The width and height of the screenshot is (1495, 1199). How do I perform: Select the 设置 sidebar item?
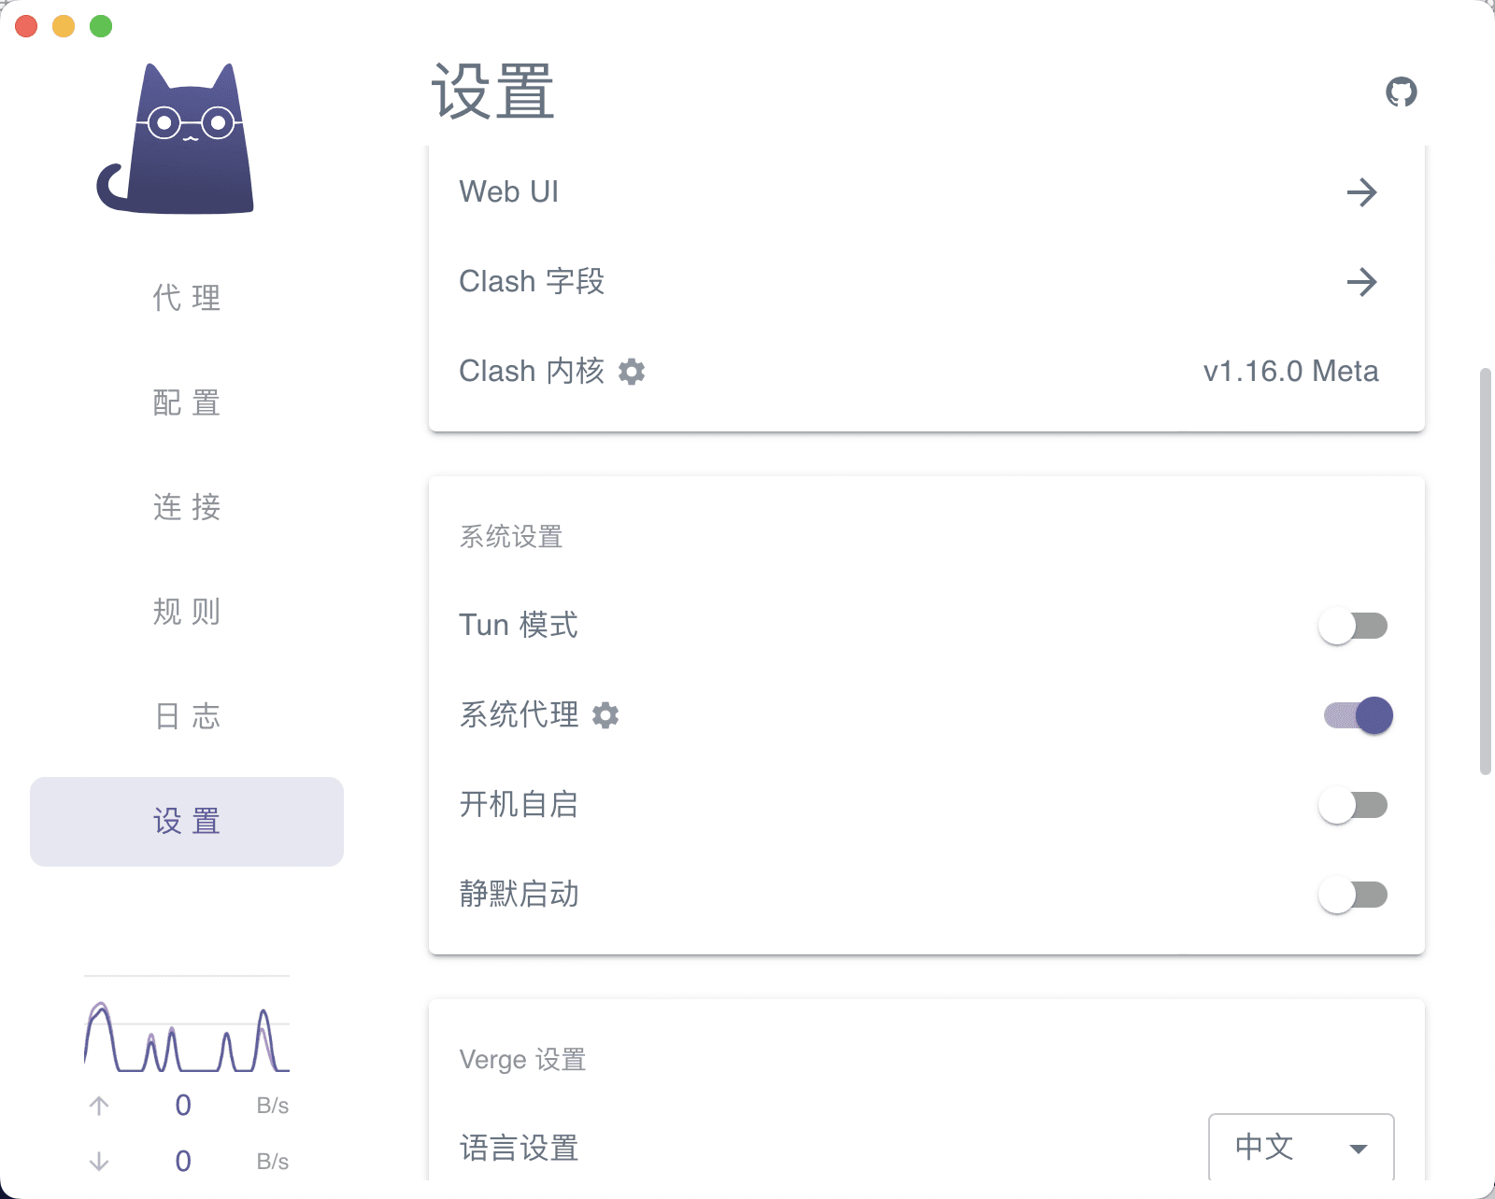[x=187, y=822]
